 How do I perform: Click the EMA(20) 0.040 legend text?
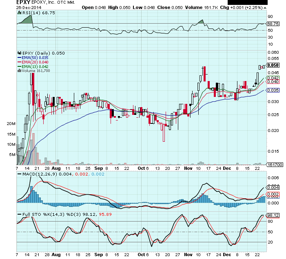[35, 62]
